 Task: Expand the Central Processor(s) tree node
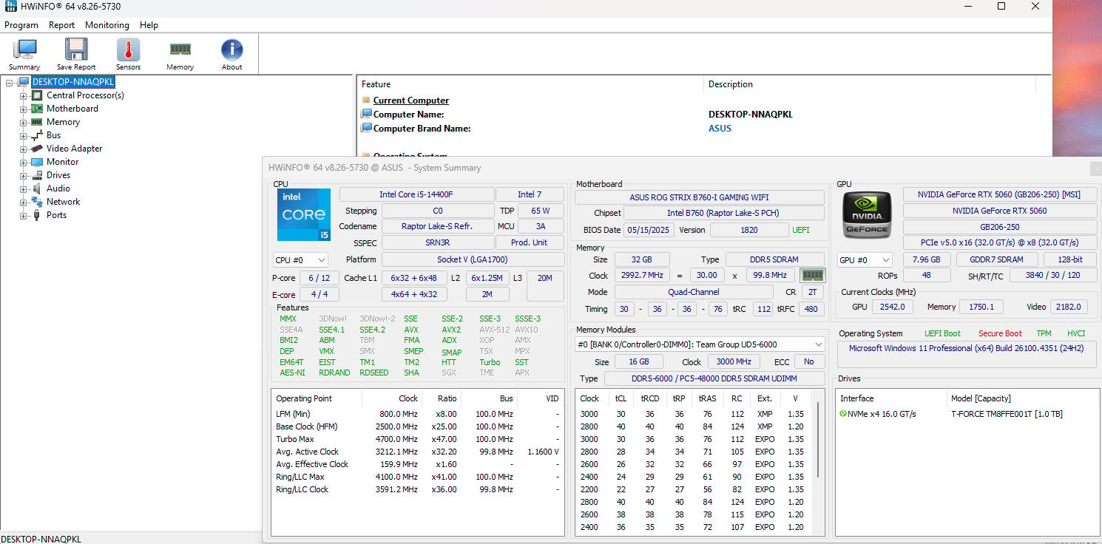coord(24,95)
